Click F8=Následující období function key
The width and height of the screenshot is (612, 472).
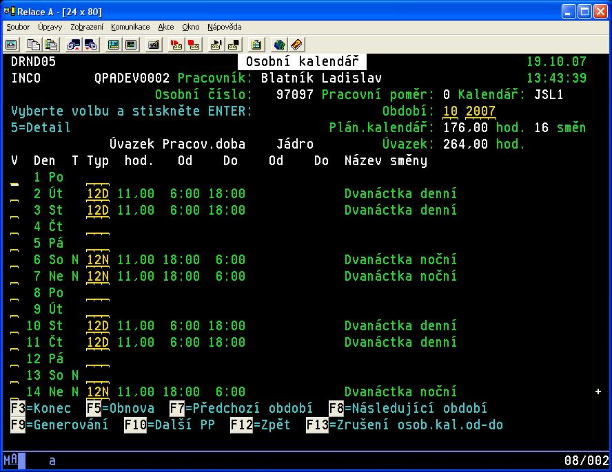(408, 409)
